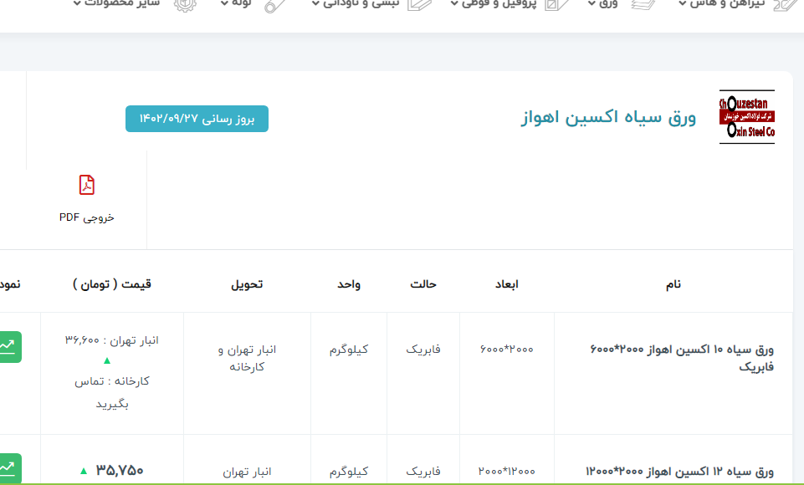
Task: Click the icon beside پروفیل و قوطی
Action: pos(556,4)
